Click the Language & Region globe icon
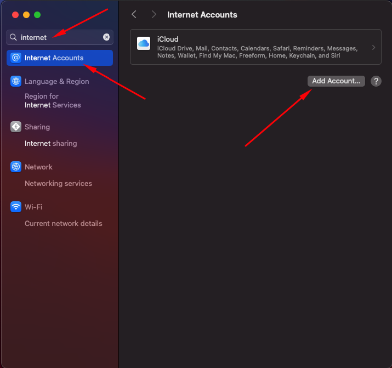This screenshot has height=368, width=392. tap(16, 81)
